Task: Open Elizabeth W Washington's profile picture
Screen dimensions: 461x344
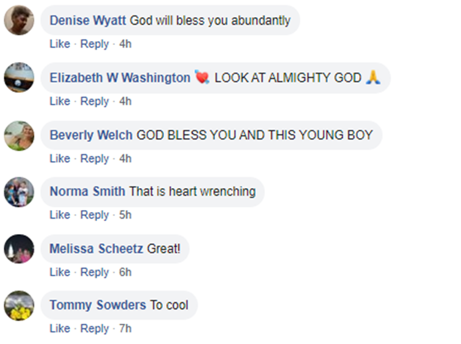Action: (x=19, y=77)
